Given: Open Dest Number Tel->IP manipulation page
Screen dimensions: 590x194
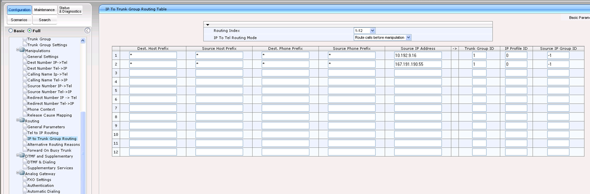Looking at the screenshot, I should [47, 68].
